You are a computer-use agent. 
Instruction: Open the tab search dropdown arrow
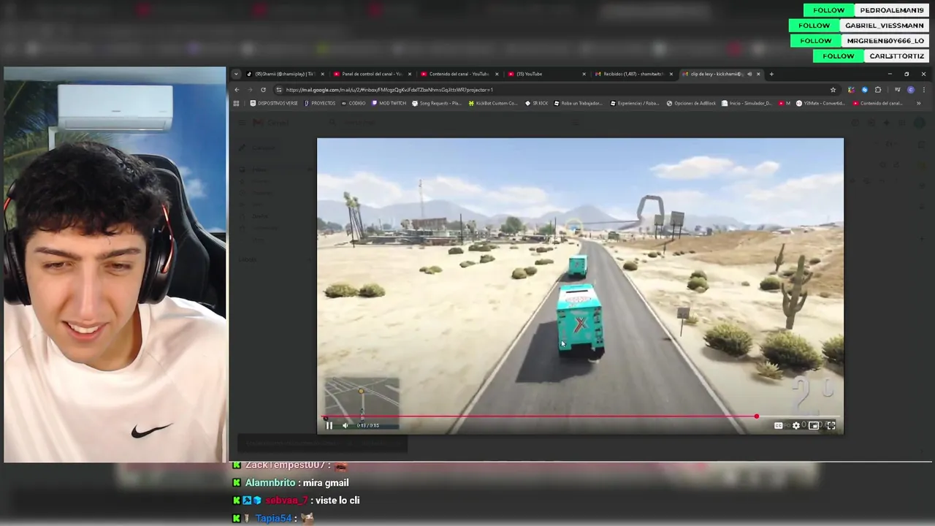click(236, 74)
